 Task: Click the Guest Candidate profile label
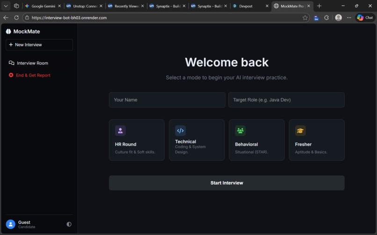click(x=27, y=224)
